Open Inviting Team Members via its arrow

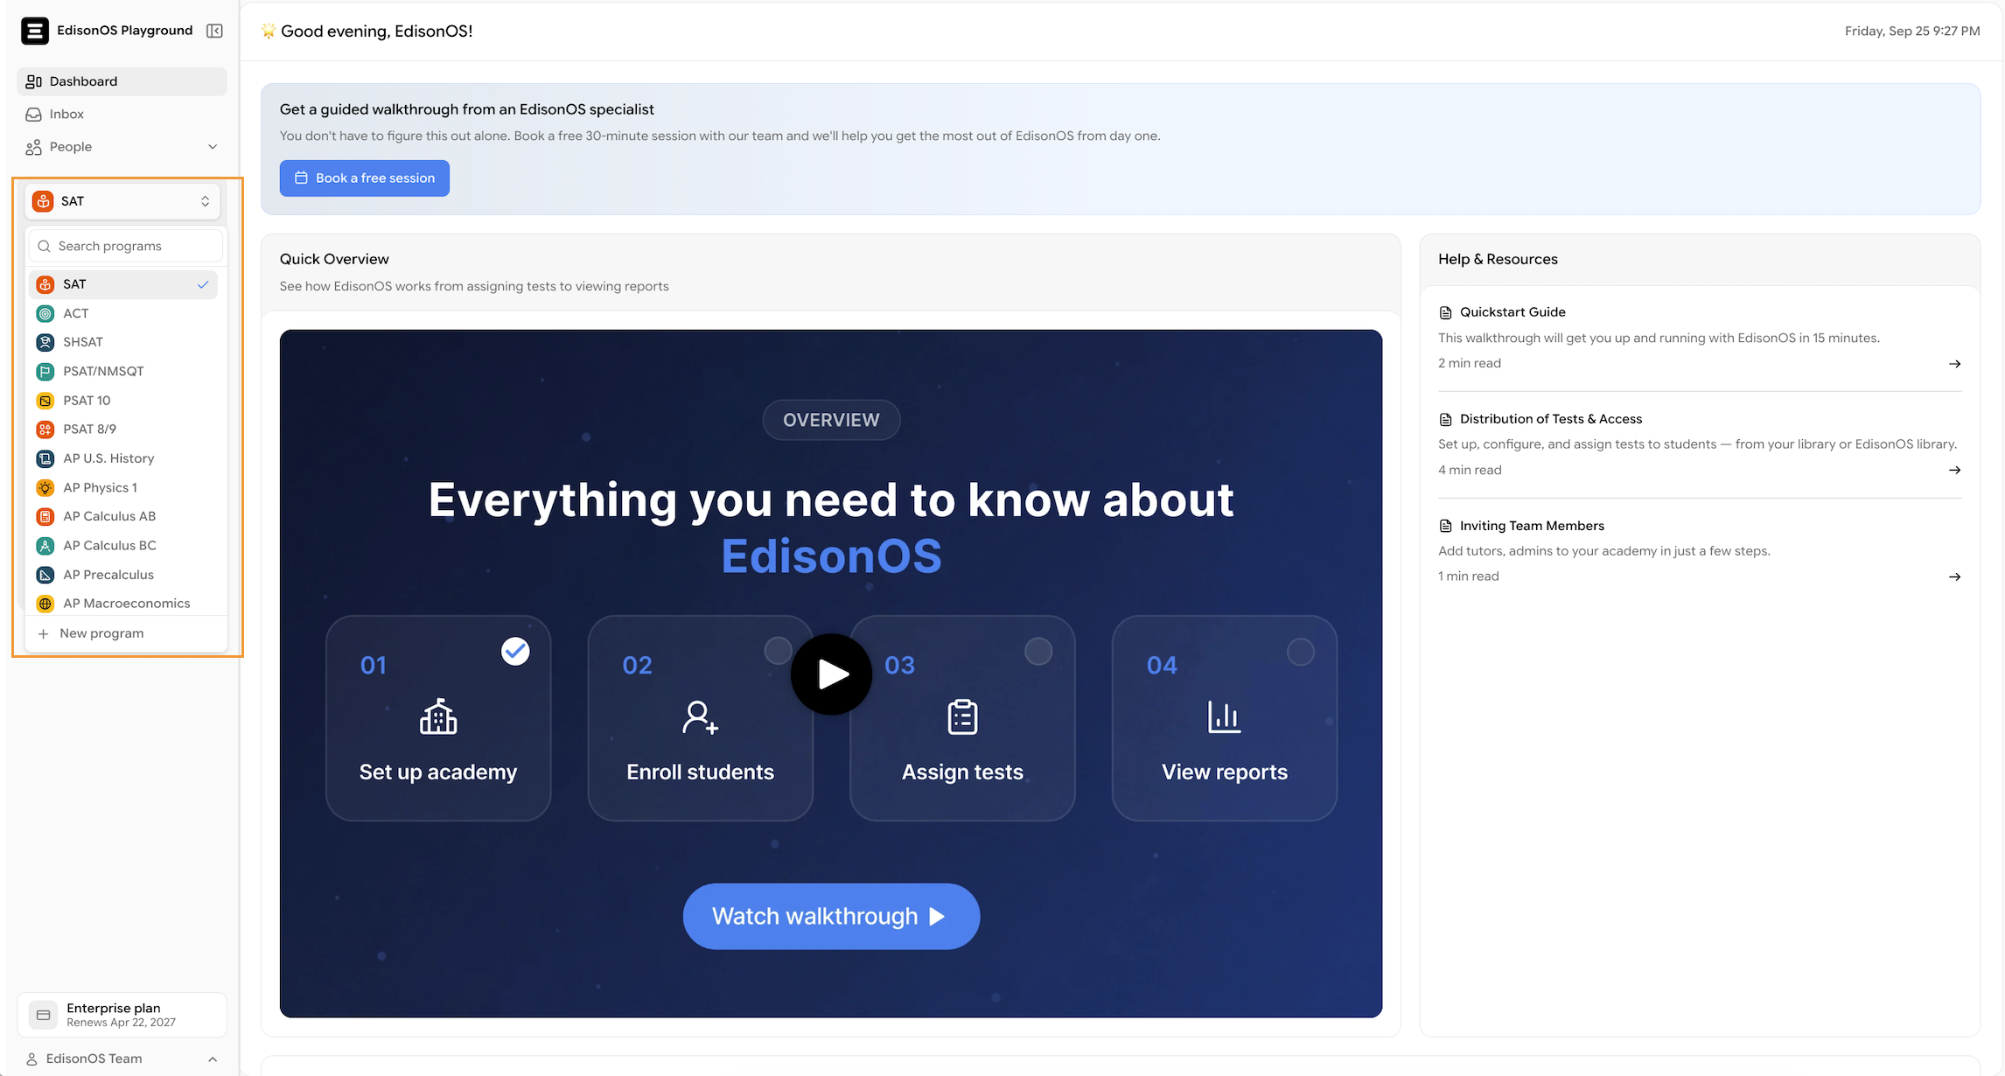1954,577
